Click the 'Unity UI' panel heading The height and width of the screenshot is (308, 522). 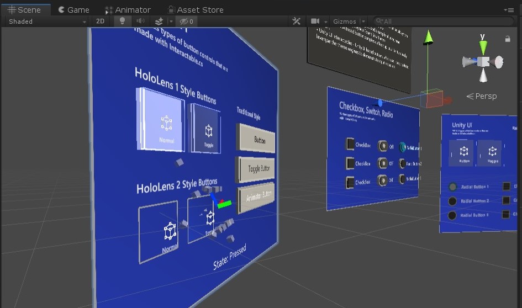(462, 125)
